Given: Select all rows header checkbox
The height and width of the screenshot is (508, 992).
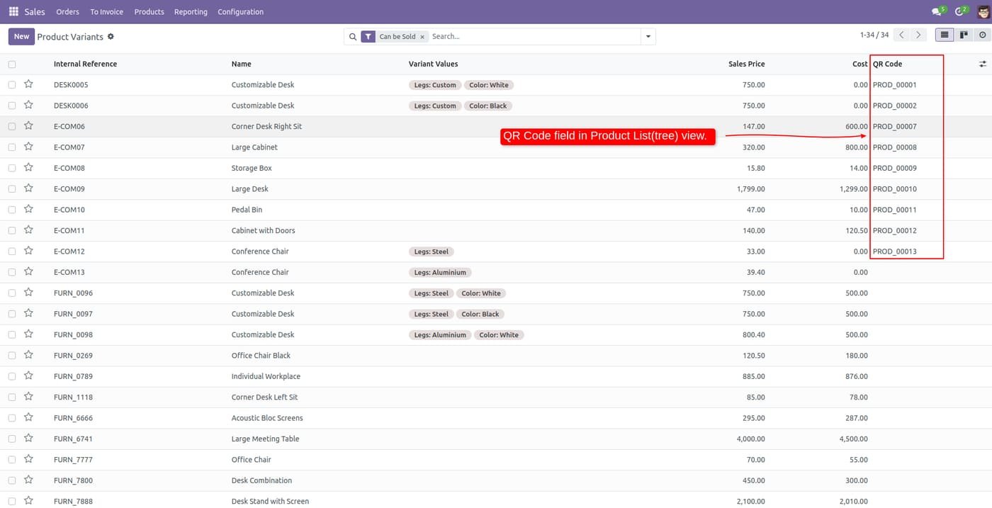Looking at the screenshot, I should (12, 64).
